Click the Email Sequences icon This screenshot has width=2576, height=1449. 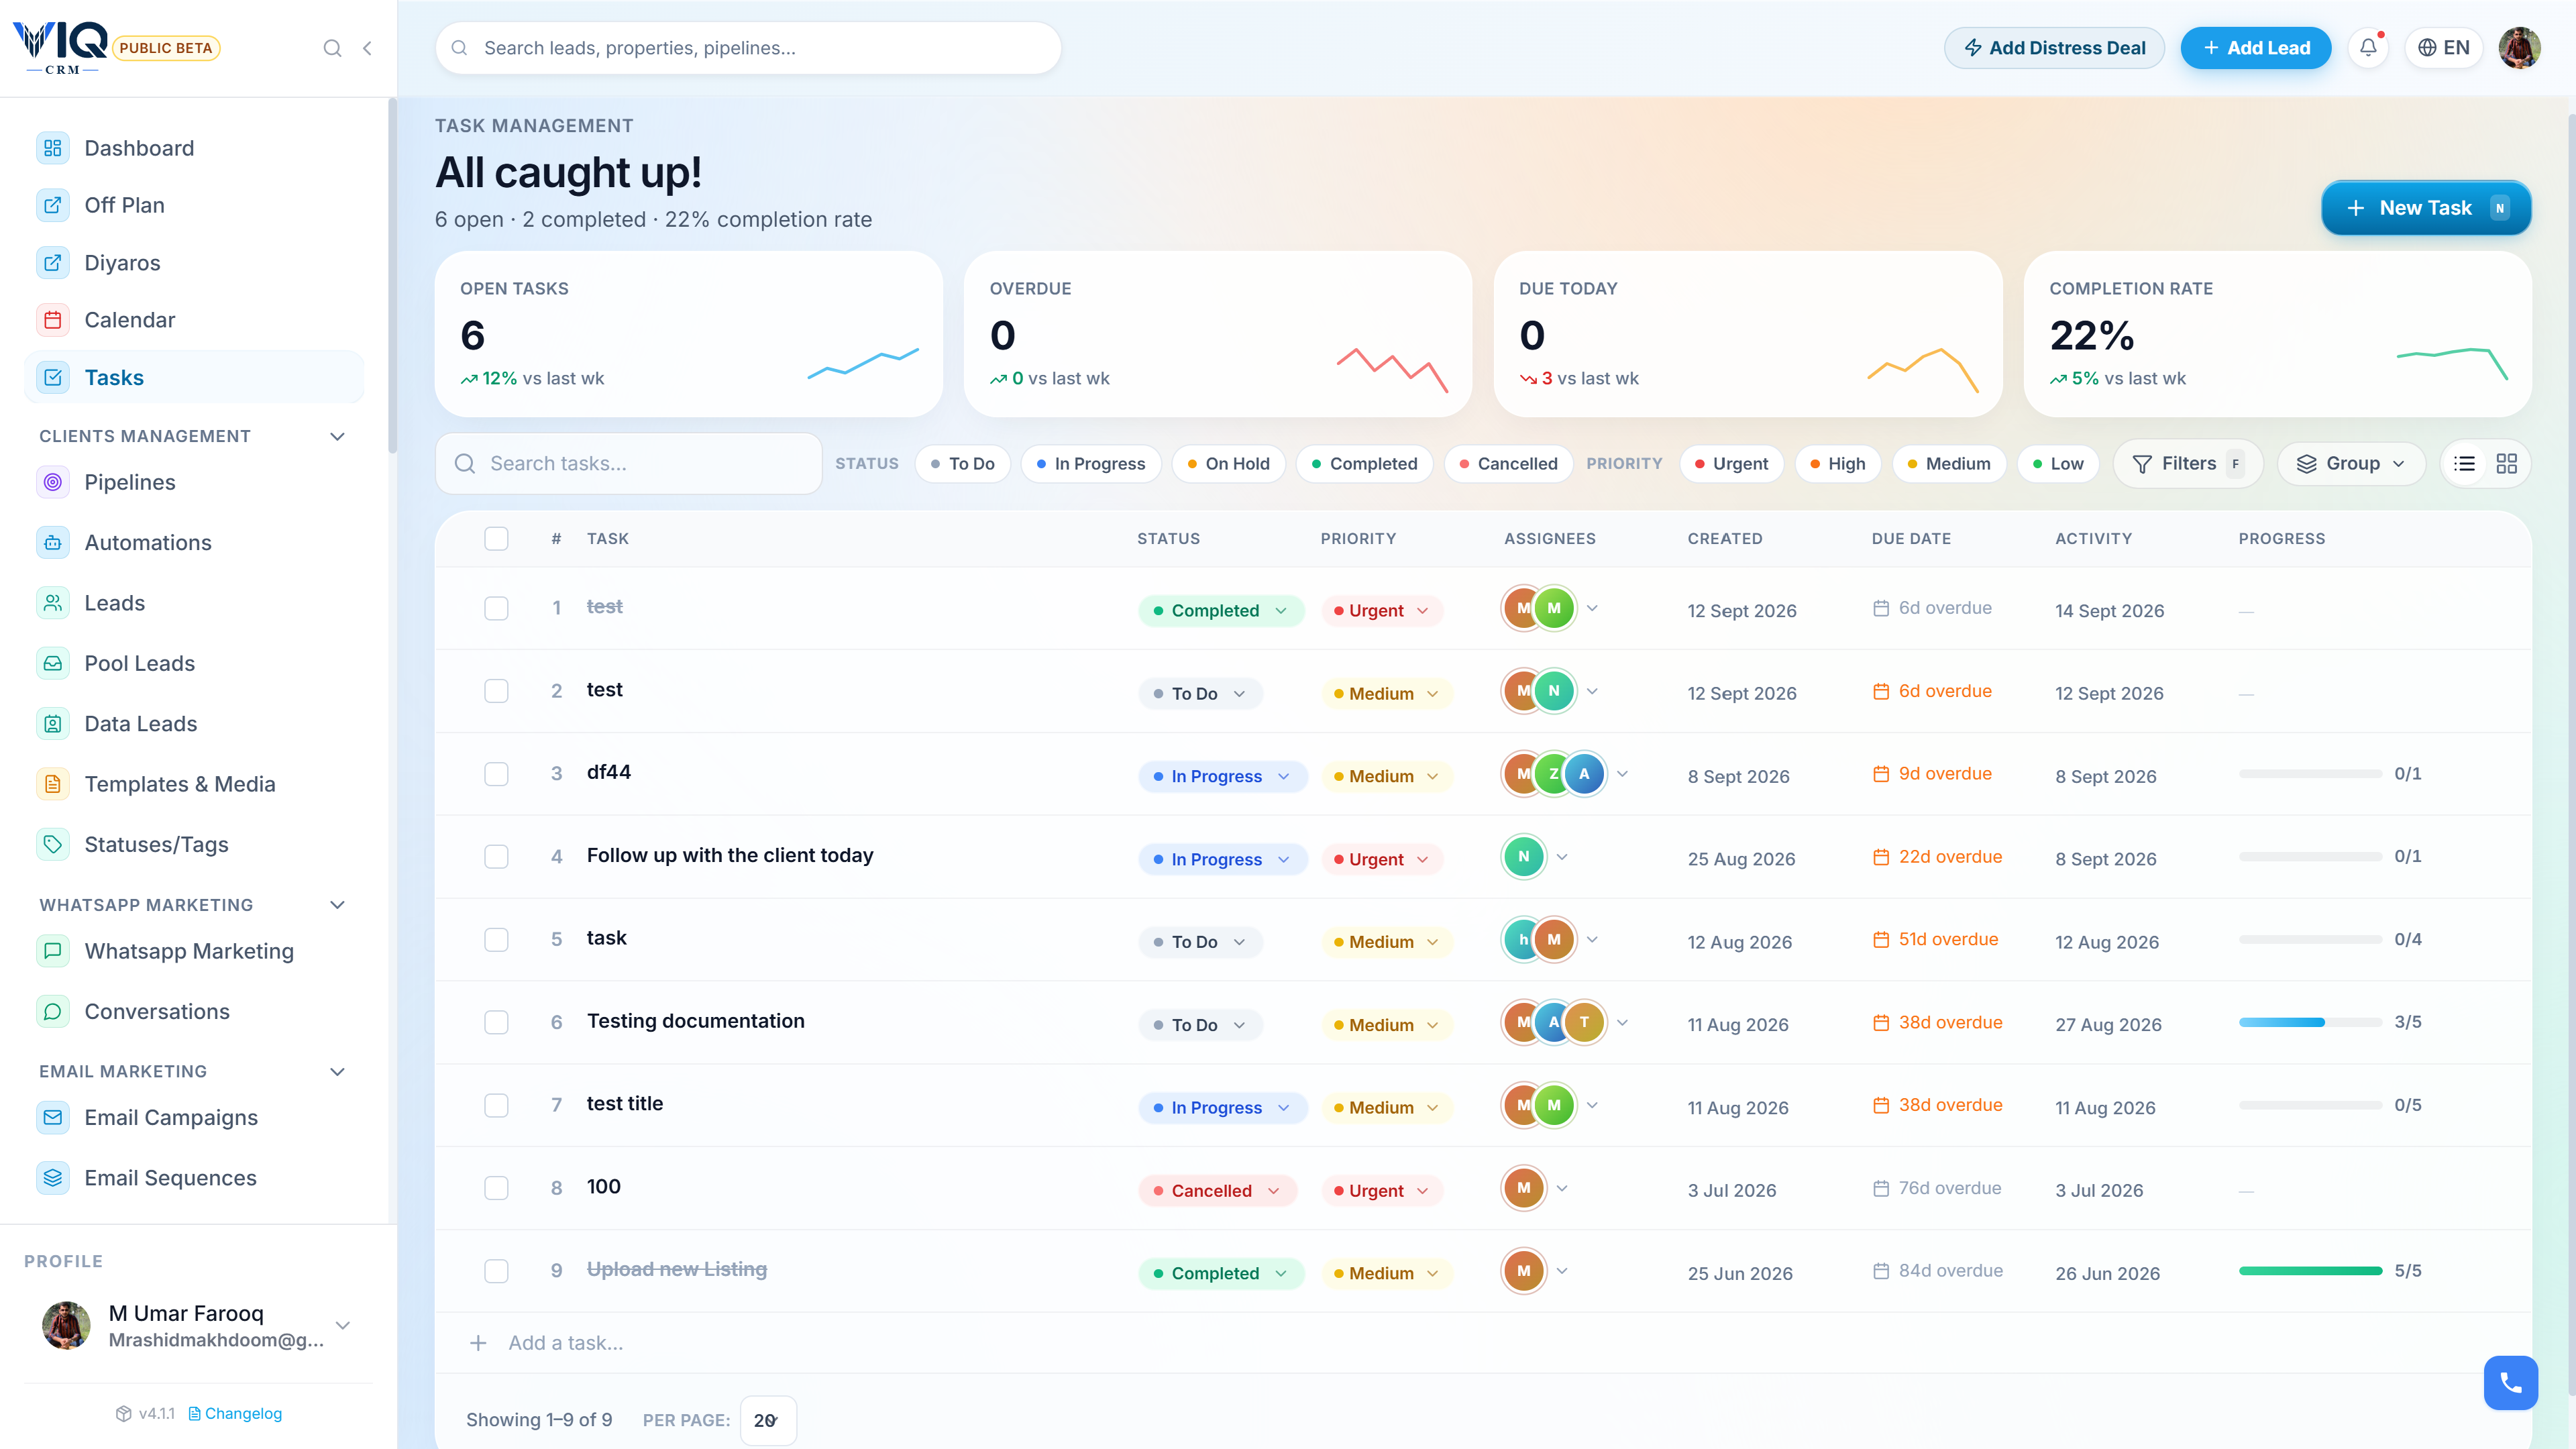53,1177
